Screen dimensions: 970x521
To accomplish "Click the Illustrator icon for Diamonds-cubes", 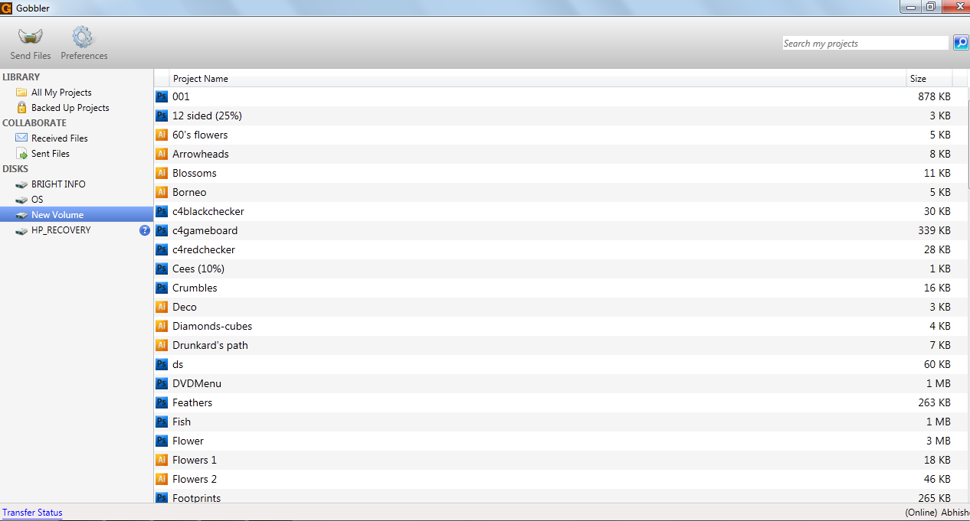I will [x=162, y=326].
